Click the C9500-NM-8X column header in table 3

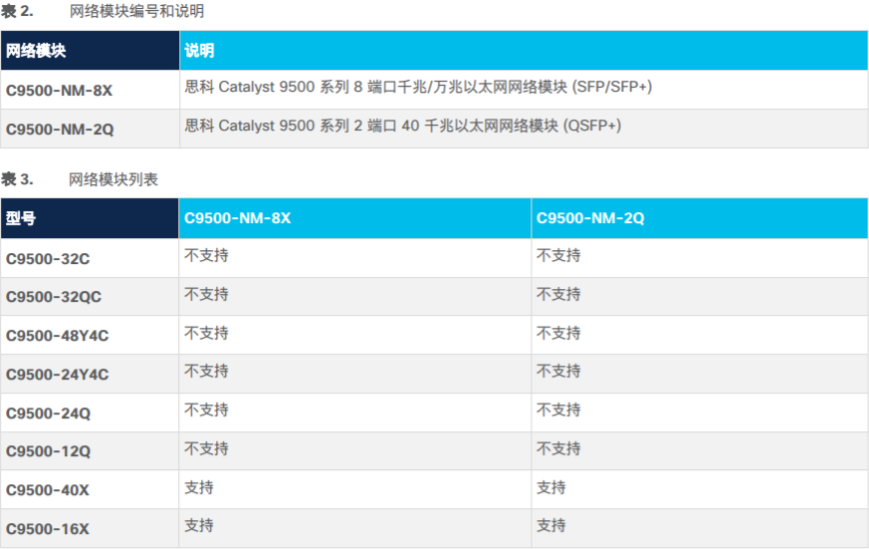[x=354, y=218]
